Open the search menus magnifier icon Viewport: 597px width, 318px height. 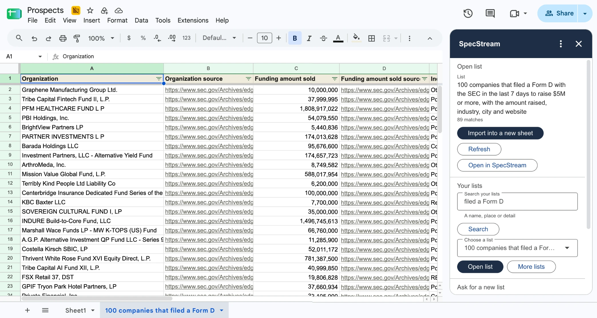pyautogui.click(x=19, y=38)
